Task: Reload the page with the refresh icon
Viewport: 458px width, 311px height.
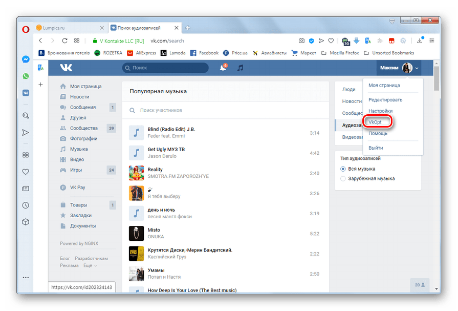Action: point(64,40)
